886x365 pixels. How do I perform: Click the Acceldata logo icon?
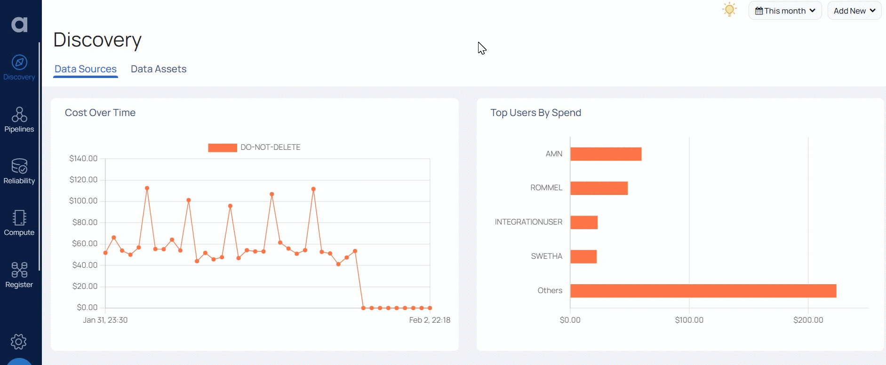tap(19, 24)
